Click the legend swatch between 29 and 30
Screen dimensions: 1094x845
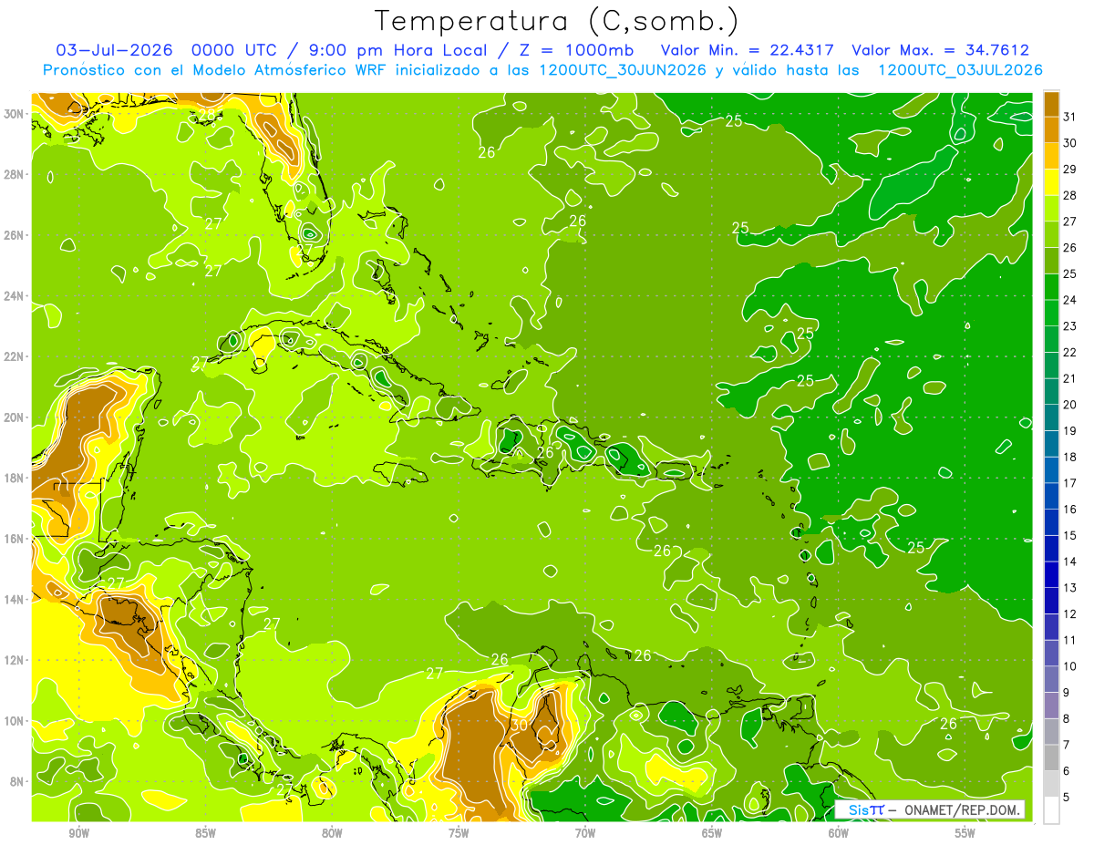pos(1052,156)
